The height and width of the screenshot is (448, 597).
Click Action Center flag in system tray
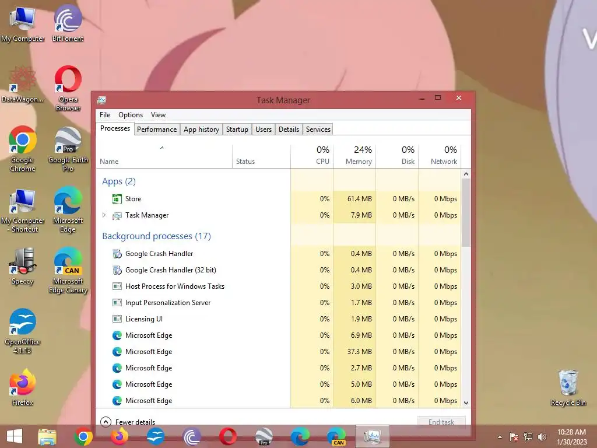click(x=514, y=437)
